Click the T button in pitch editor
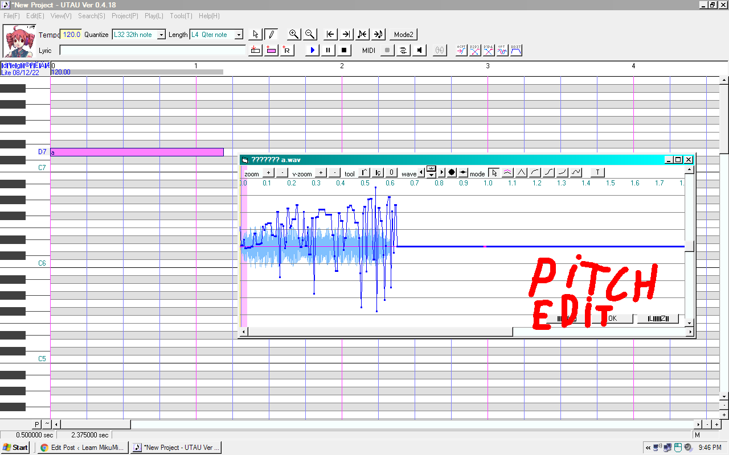Screen dimensions: 729x455 [x=597, y=172]
